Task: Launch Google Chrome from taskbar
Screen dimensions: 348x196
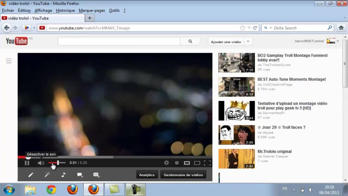Action: click(51, 189)
